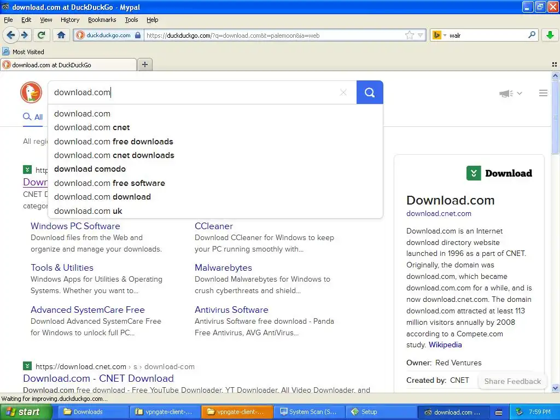Open the DuckDuckGo hamburger menu
Image resolution: width=560 pixels, height=420 pixels.
click(x=543, y=93)
